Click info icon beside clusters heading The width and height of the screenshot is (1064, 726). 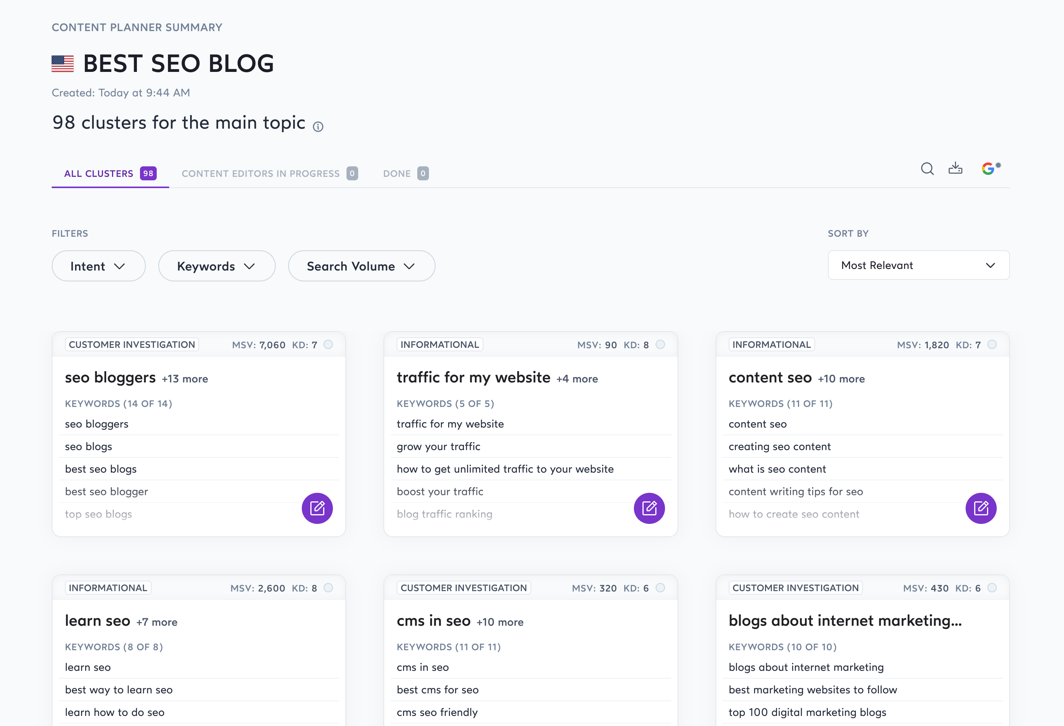click(x=318, y=127)
